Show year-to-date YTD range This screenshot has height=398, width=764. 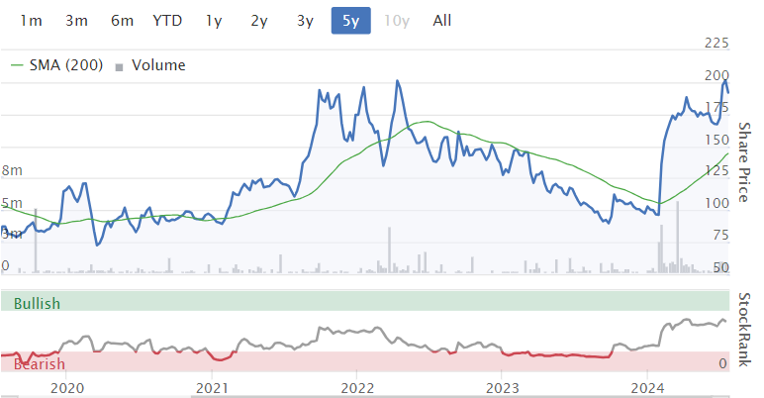point(167,21)
